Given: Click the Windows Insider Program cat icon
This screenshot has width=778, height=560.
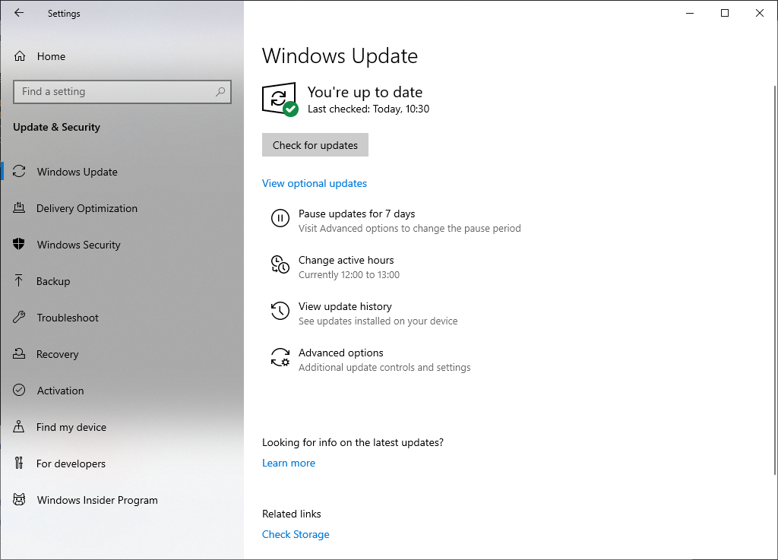Looking at the screenshot, I should pyautogui.click(x=19, y=499).
